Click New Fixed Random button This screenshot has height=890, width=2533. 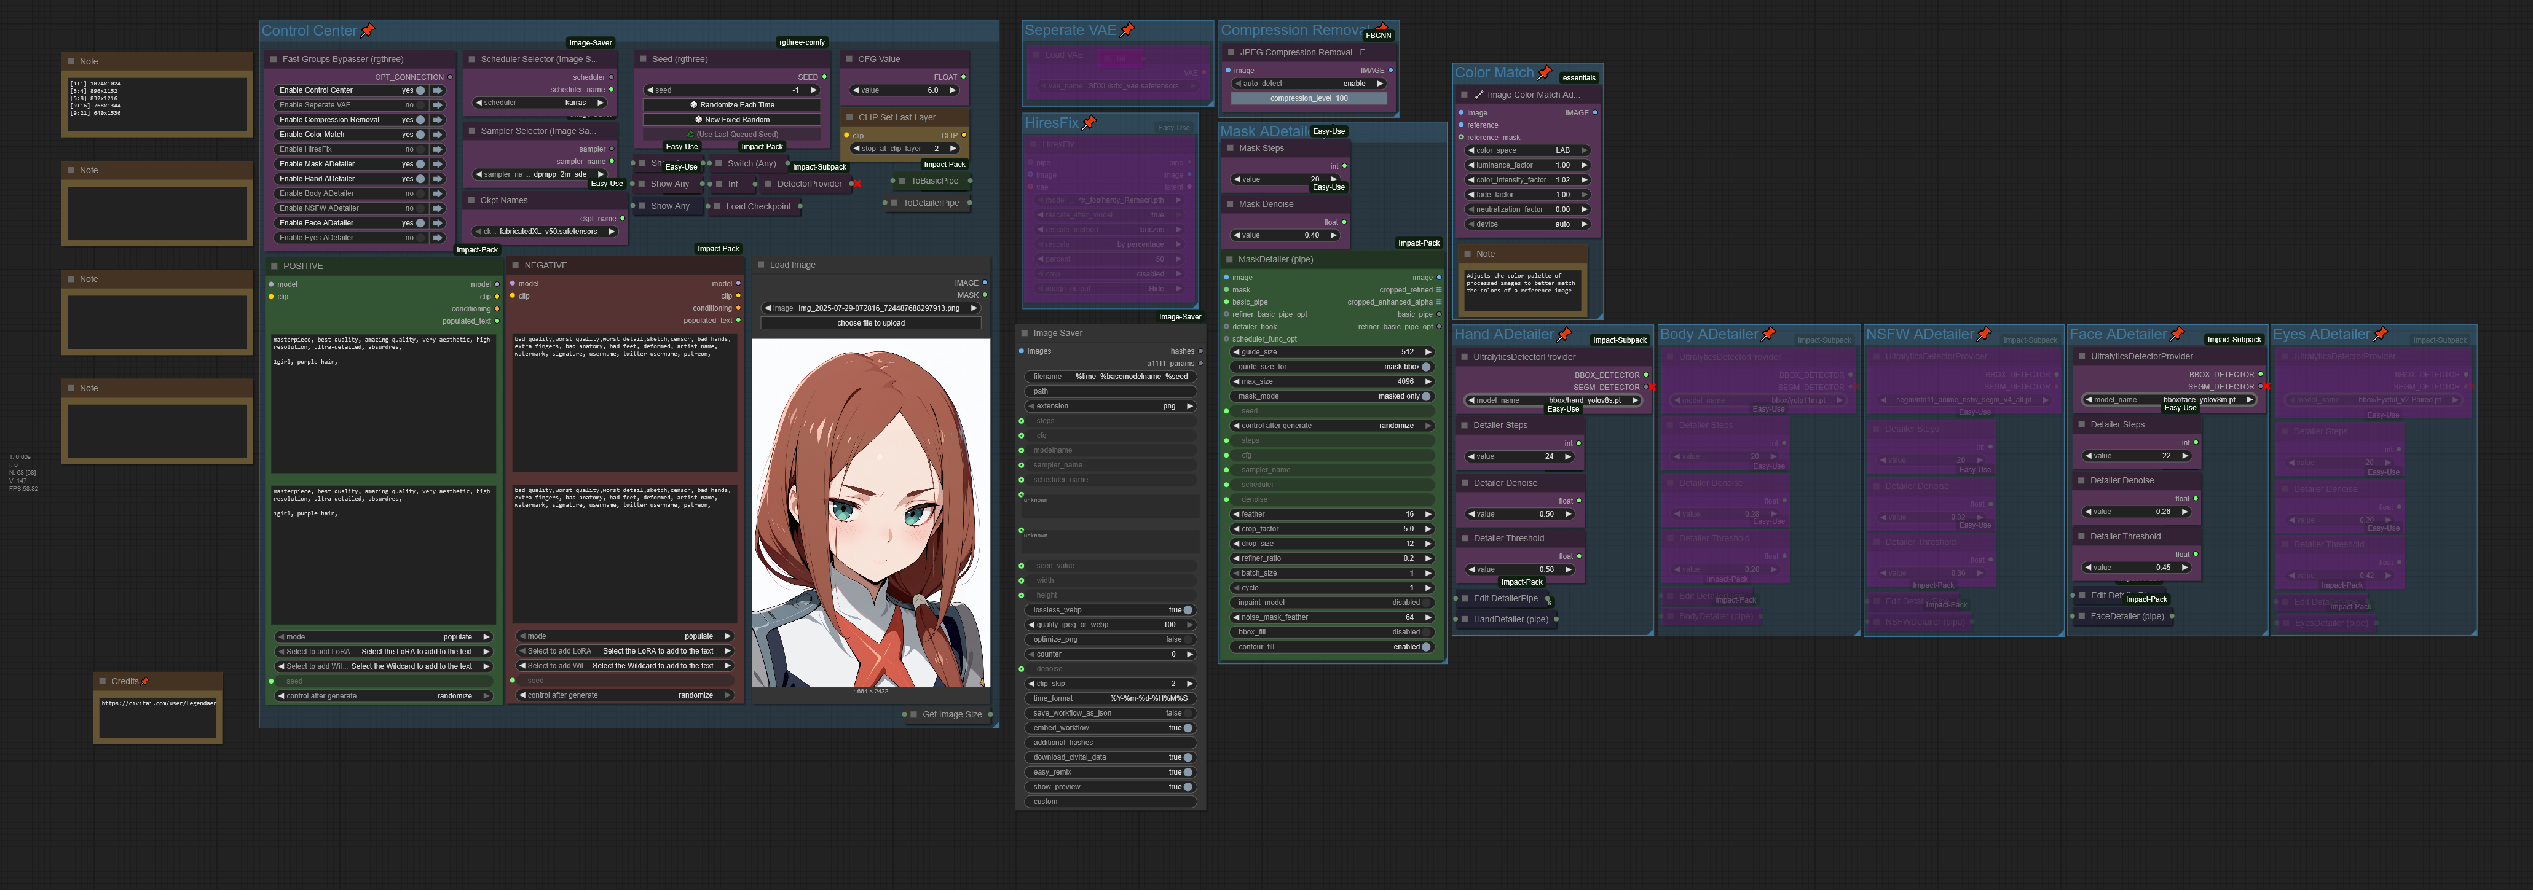[x=731, y=120]
